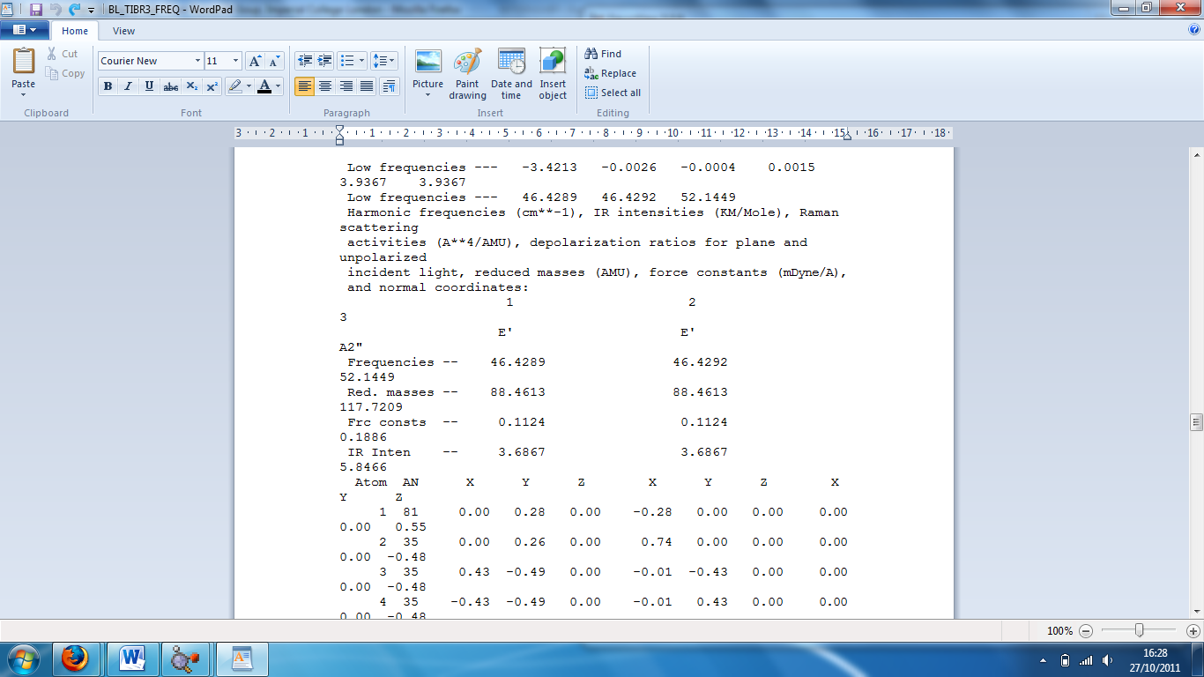Align text right
Viewport: 1204px width, 677px height.
point(346,86)
